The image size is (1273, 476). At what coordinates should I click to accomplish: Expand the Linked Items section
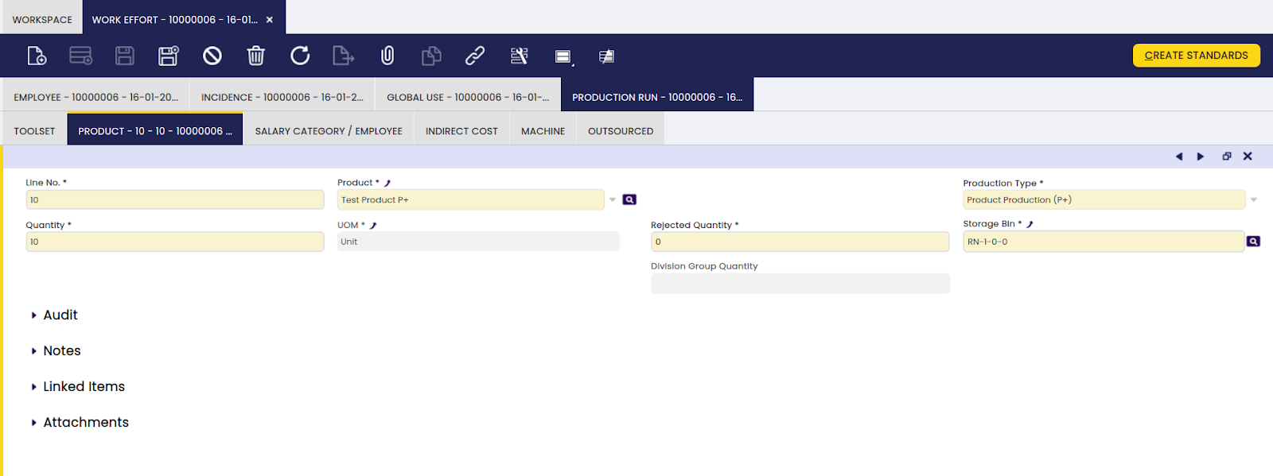coord(83,387)
